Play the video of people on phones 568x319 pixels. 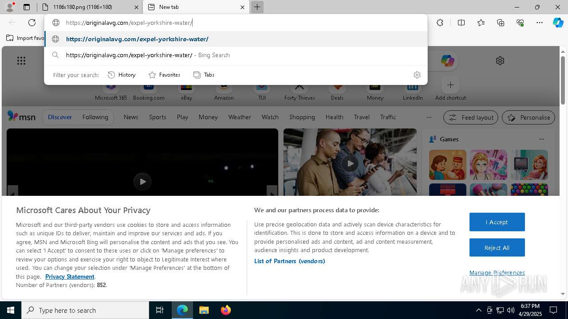[x=350, y=163]
